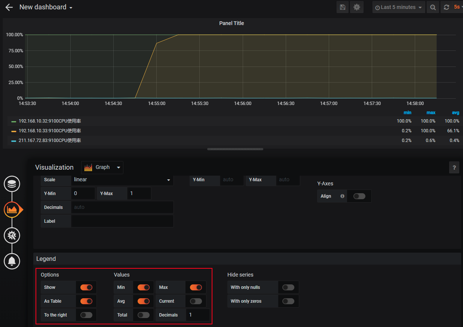Select the Visualization chart icon step
This screenshot has width=463, height=327.
click(12, 210)
